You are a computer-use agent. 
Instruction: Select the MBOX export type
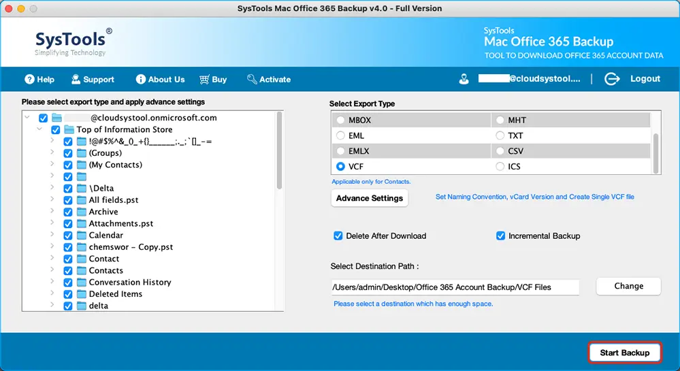[340, 120]
